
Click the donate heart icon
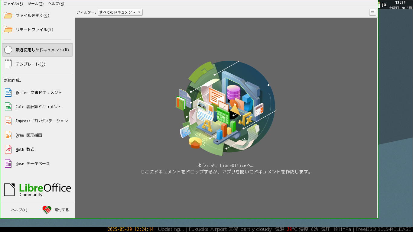(x=47, y=210)
